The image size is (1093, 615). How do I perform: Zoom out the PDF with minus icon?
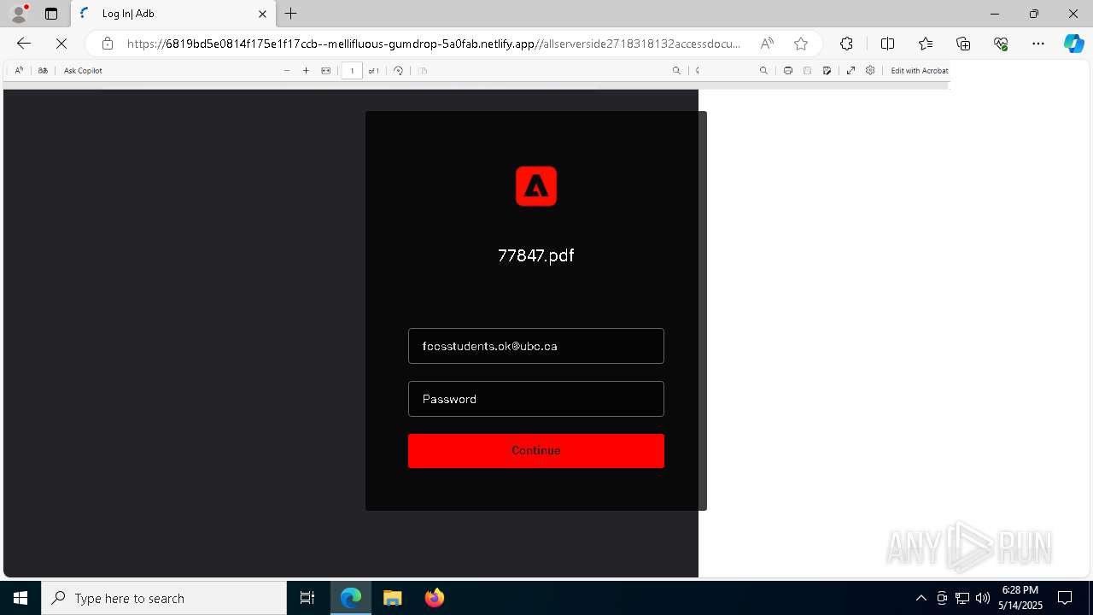(287, 71)
